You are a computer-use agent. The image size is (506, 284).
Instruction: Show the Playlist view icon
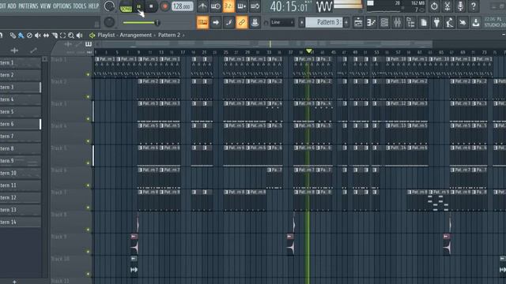(x=358, y=22)
